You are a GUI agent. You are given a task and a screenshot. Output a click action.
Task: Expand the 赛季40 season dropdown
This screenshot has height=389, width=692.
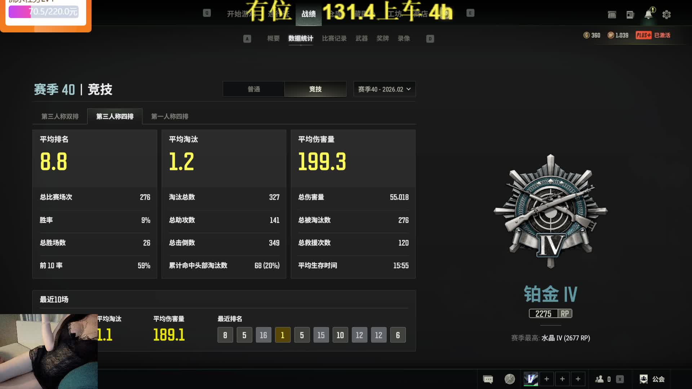click(x=384, y=89)
